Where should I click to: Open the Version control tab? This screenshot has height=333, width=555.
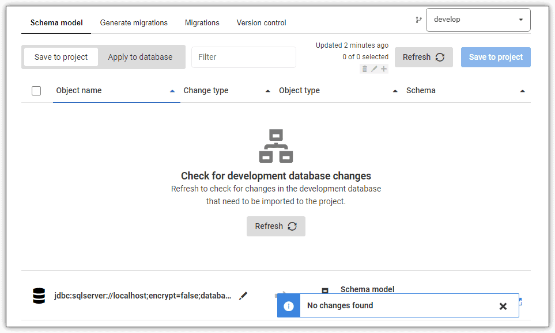point(261,22)
